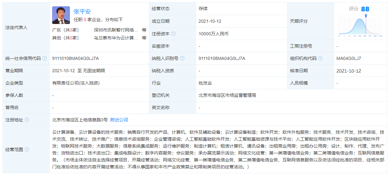The image size is (389, 175).
Task: Click the help icon next to 统一社会信用代码
Action: (45, 58)
